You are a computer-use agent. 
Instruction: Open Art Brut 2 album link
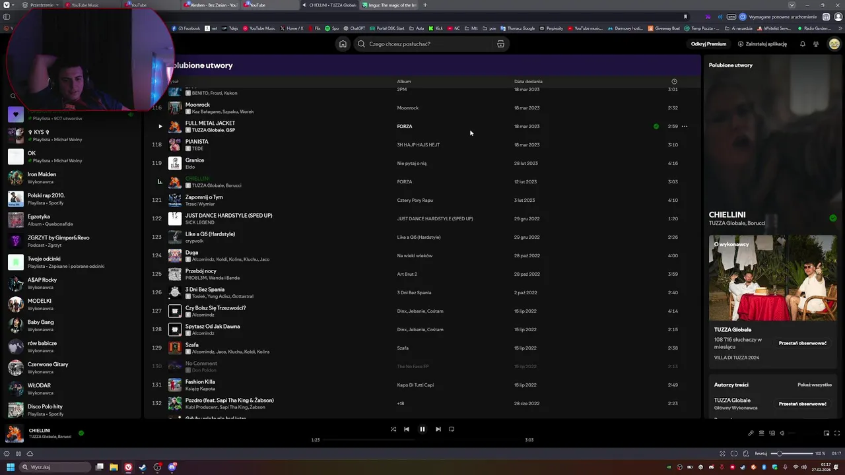click(407, 274)
